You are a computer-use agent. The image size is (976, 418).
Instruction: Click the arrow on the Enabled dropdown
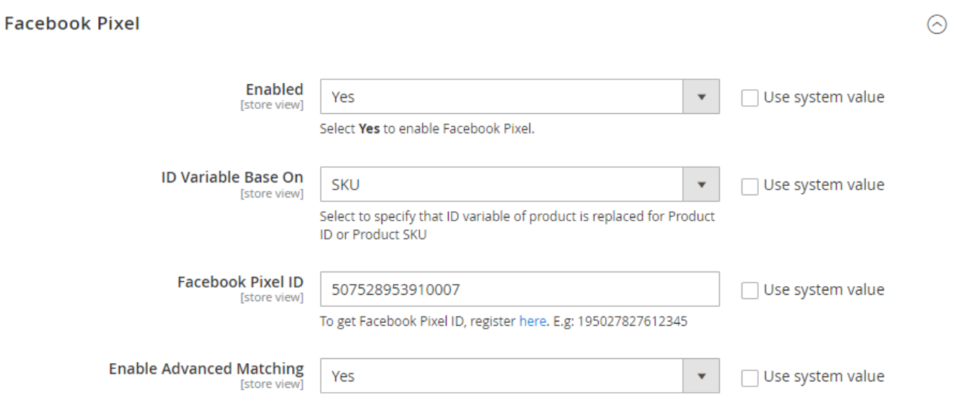701,97
